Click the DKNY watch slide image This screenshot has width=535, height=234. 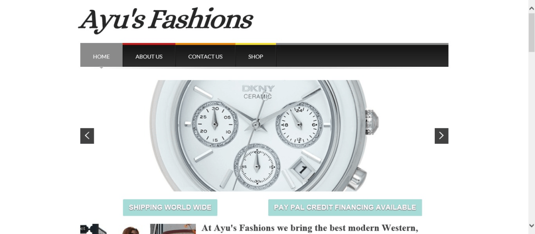[264, 136]
